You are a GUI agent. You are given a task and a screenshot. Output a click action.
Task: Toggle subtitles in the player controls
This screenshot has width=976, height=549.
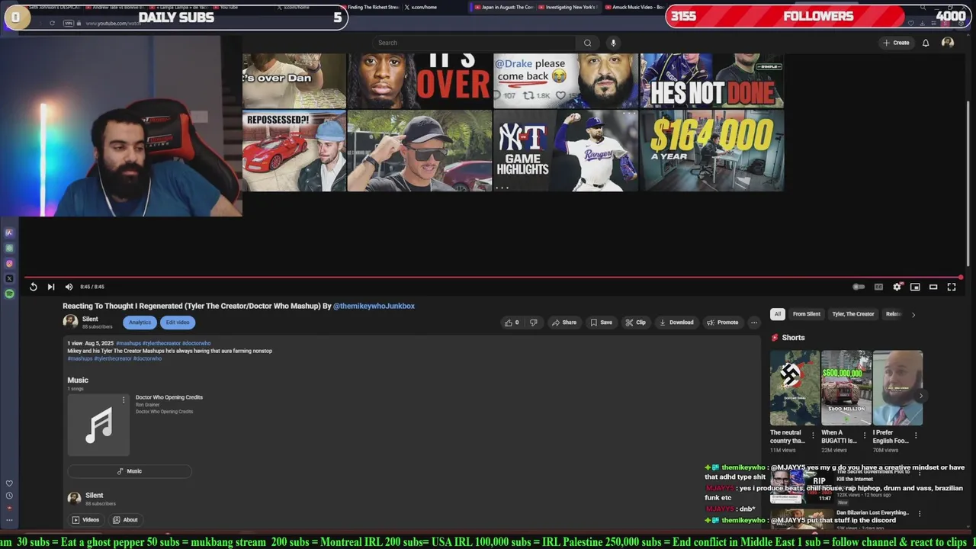click(878, 287)
